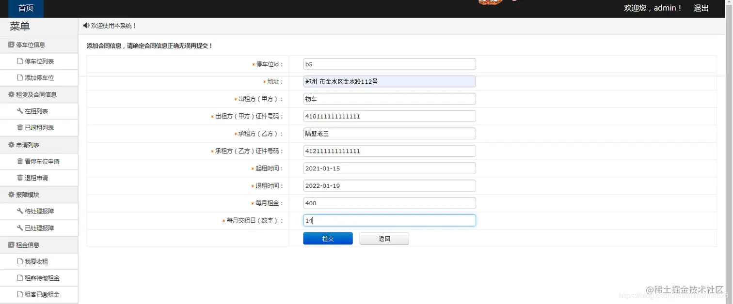The height and width of the screenshot is (304, 733).
Task: Click the 每月租金 label text
Action: [x=270, y=203]
